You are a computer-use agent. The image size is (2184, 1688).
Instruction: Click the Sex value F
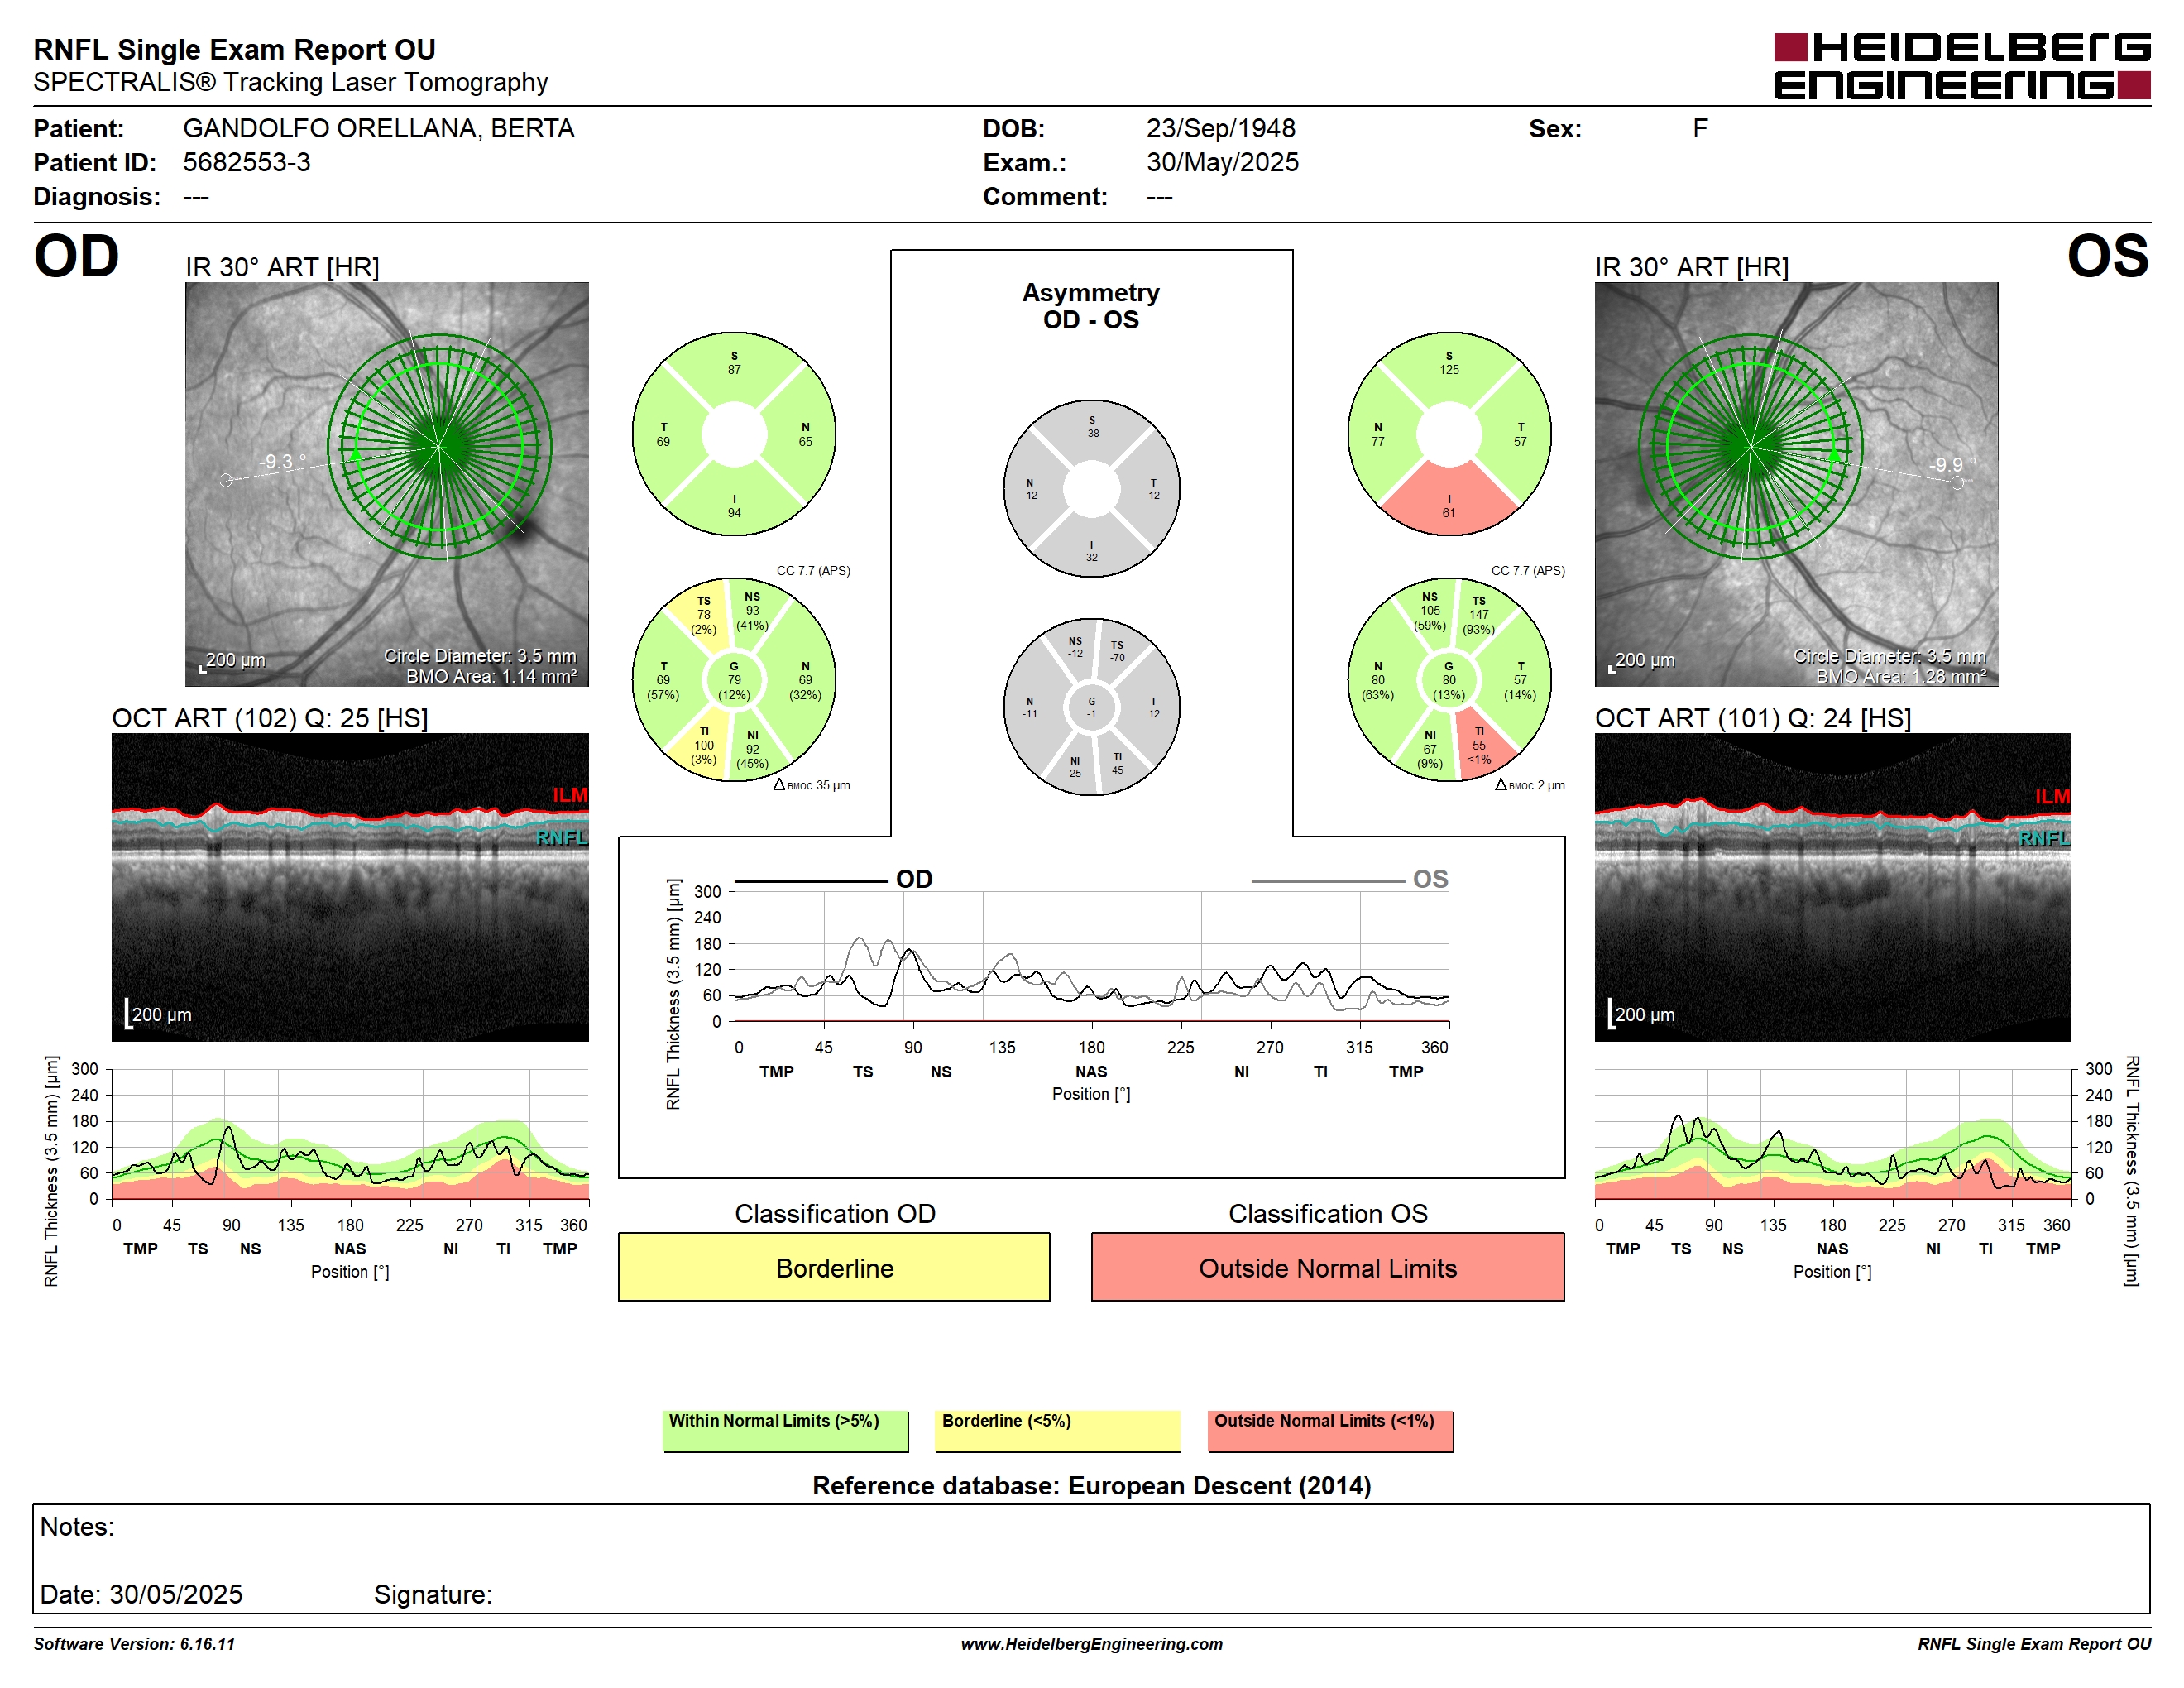[x=1700, y=128]
